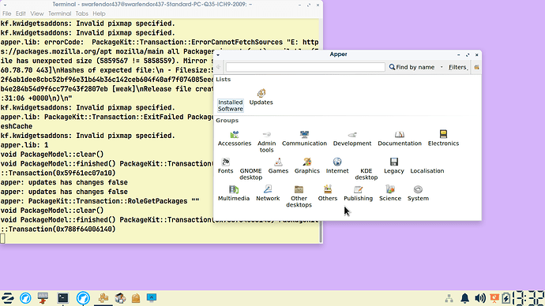Open the Network group
The width and height of the screenshot is (545, 306).
pos(268,193)
